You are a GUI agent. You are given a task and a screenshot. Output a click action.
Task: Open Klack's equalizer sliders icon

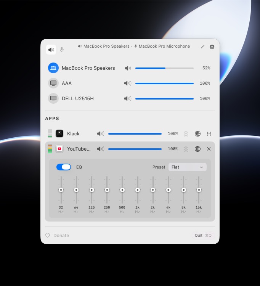pyautogui.click(x=209, y=134)
